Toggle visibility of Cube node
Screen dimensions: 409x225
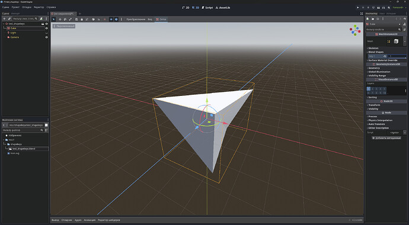pos(47,28)
